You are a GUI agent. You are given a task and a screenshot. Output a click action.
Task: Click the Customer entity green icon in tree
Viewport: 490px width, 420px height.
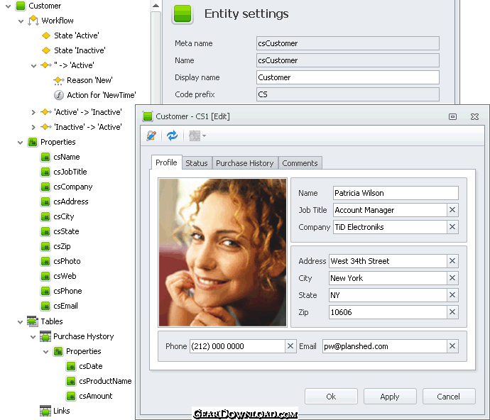(x=21, y=6)
